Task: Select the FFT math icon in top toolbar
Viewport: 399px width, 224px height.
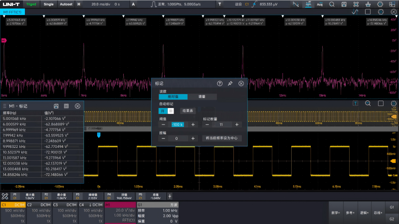Action: click(308, 4)
